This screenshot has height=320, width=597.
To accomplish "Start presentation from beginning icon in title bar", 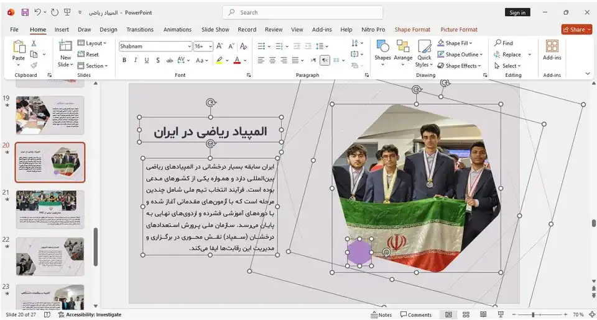I will pos(67,12).
